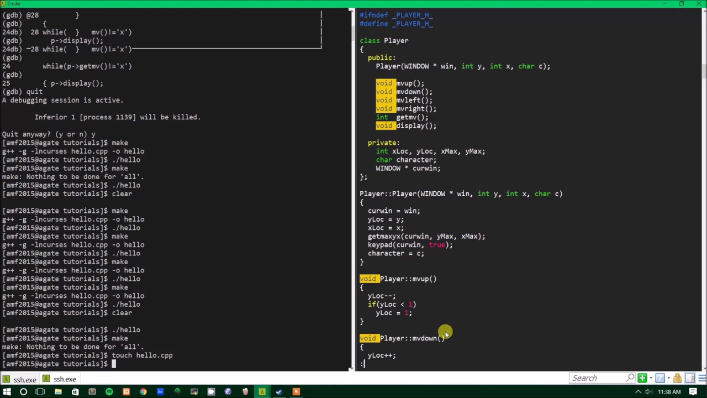The image size is (707, 398).
Task: Show hidden system tray icons
Action: [x=639, y=392]
